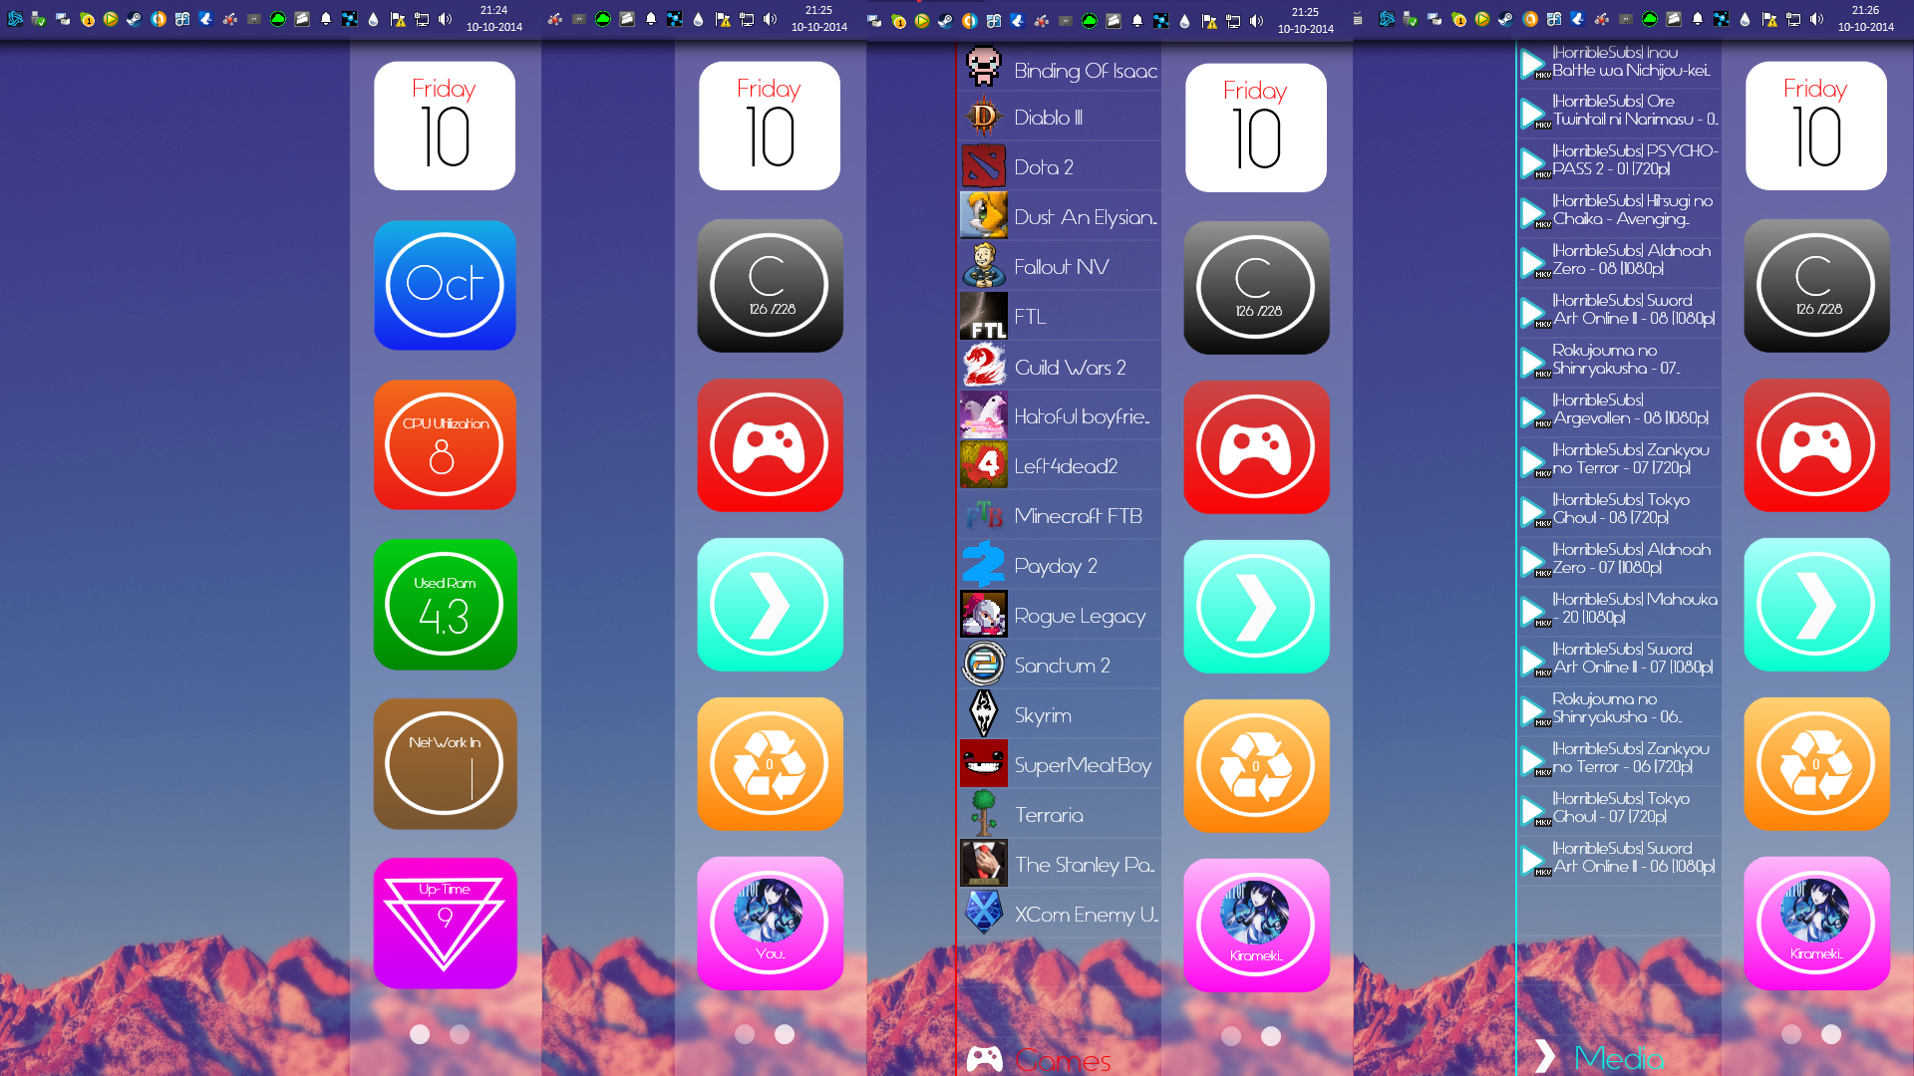The height and width of the screenshot is (1076, 1914).
Task: Click the chevron icon beside the Media footer
Action: pyautogui.click(x=1545, y=1056)
